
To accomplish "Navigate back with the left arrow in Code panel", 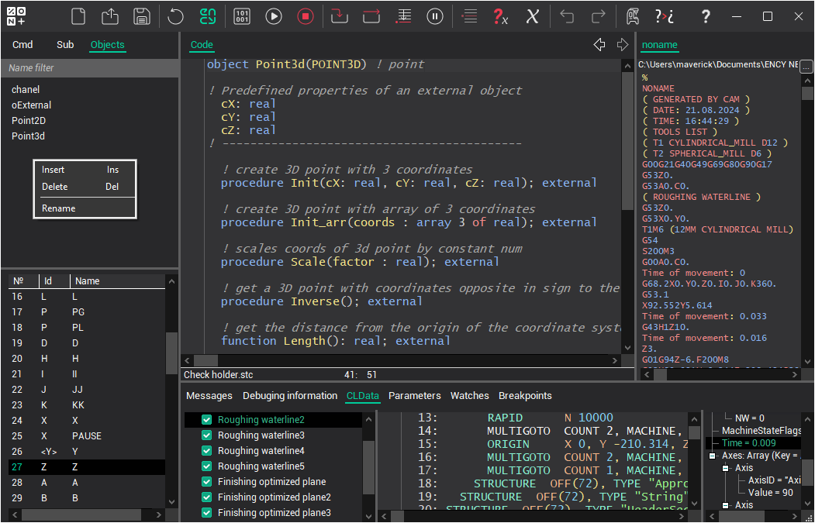I will click(599, 45).
